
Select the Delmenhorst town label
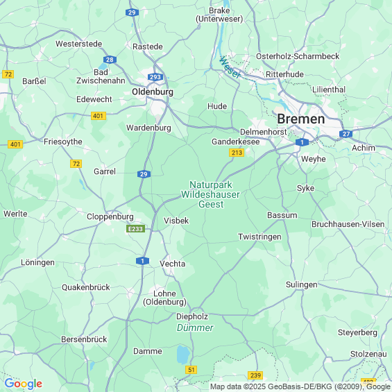coord(263,132)
